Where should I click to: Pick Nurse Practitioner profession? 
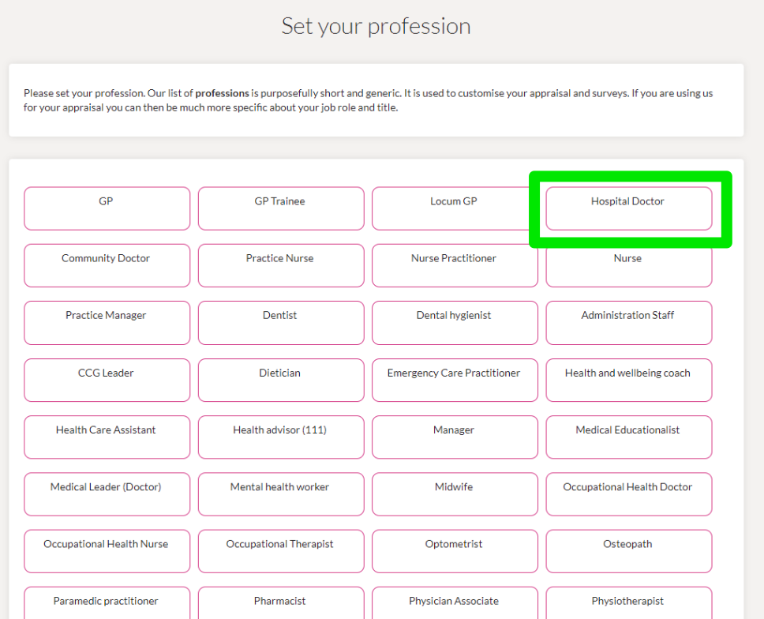[x=455, y=265]
